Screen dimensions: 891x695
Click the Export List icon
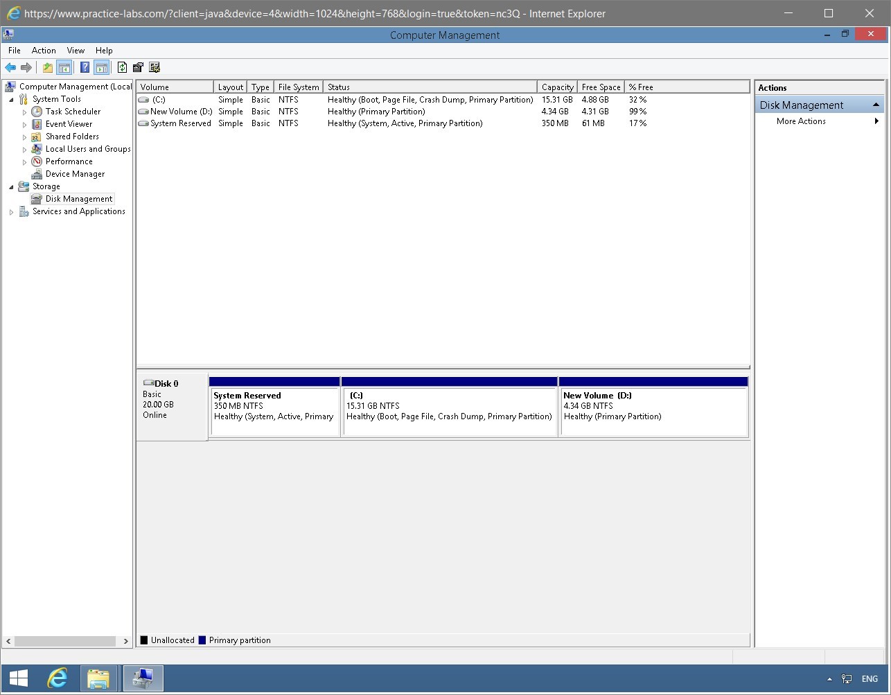click(138, 67)
